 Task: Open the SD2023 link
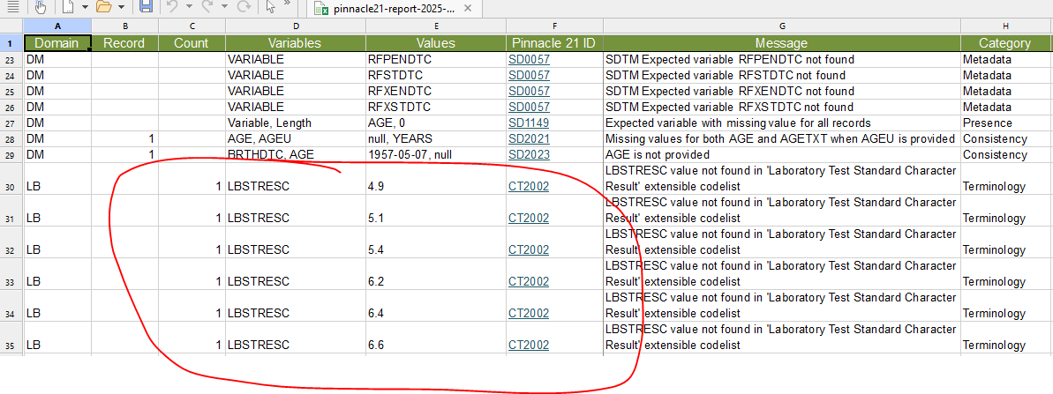click(x=529, y=155)
